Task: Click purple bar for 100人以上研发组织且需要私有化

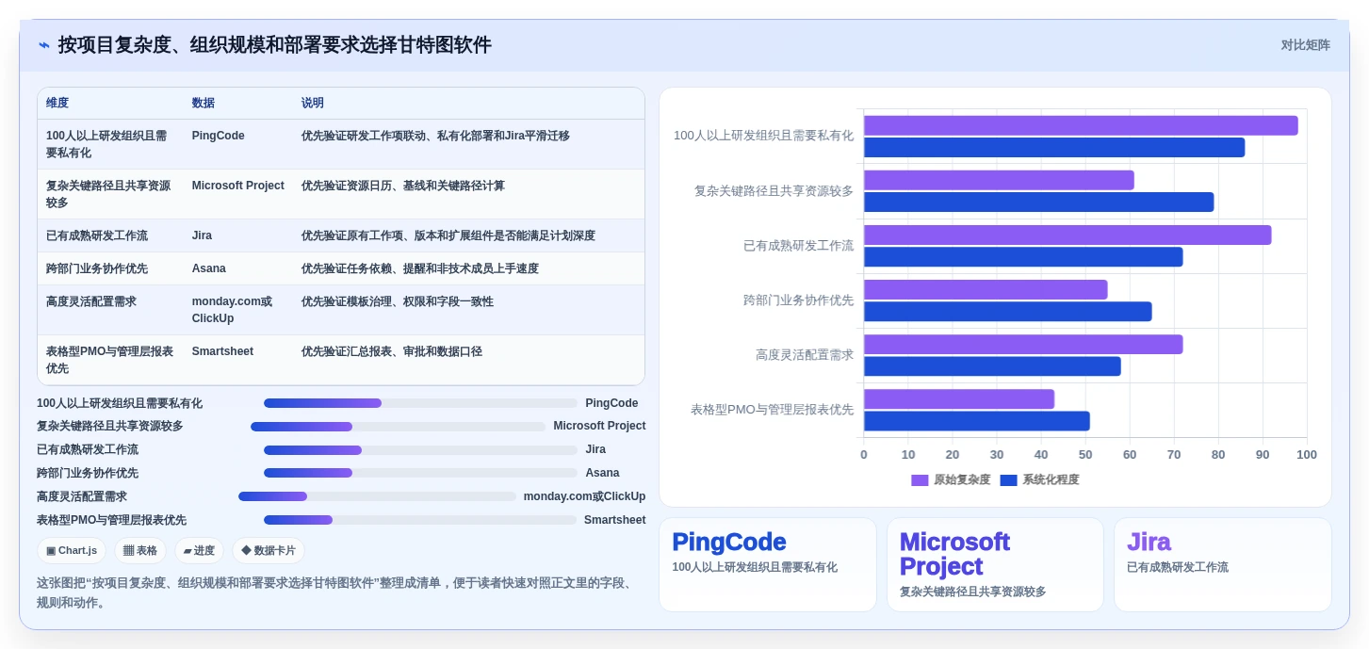Action: (x=1081, y=125)
